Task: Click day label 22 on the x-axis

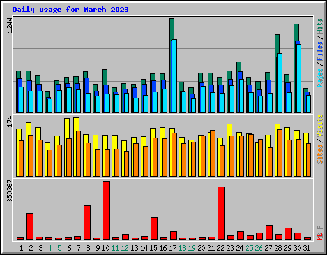Action: [x=220, y=248]
